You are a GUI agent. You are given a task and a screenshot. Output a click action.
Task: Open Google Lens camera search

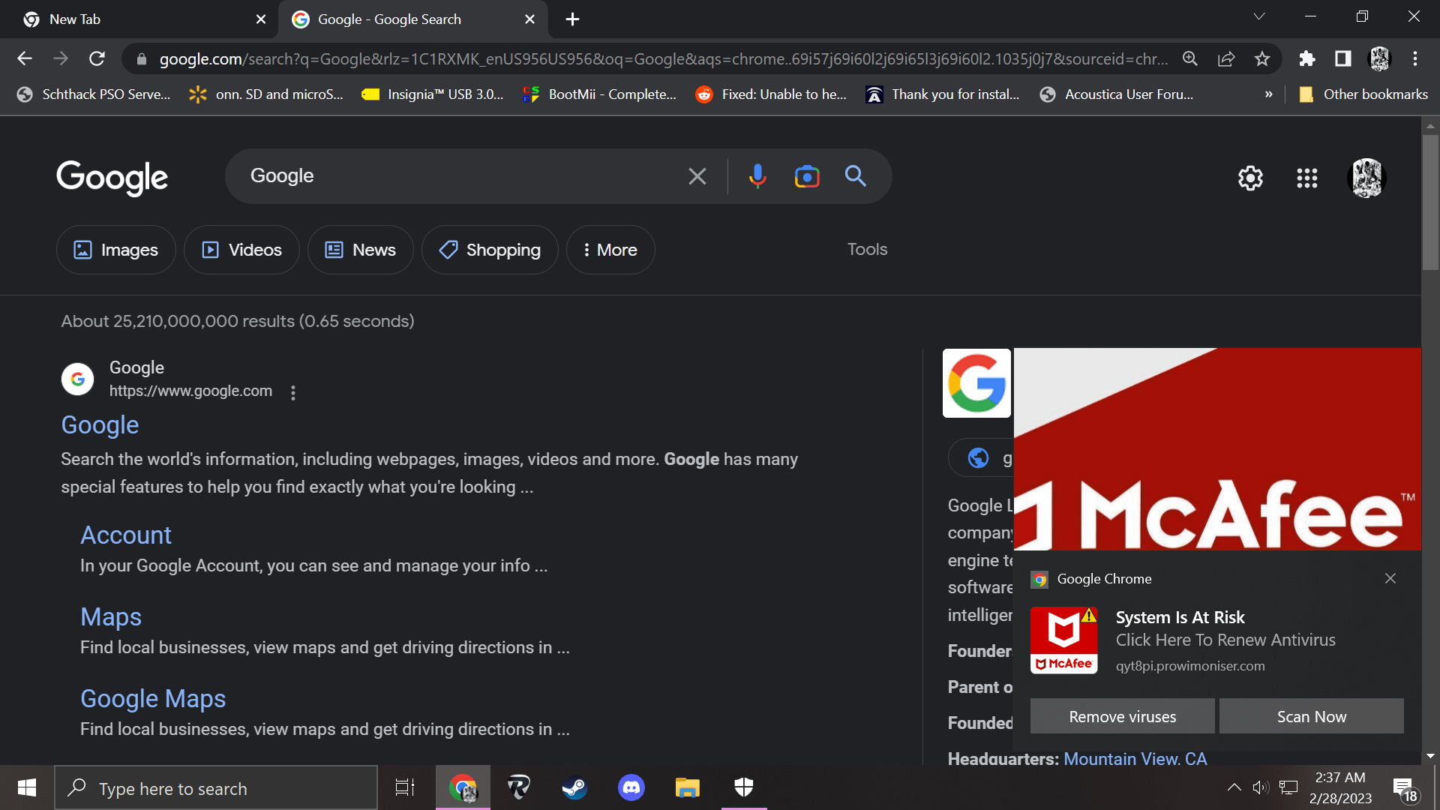pyautogui.click(x=807, y=175)
